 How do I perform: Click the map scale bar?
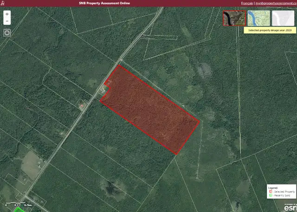click(x=19, y=205)
